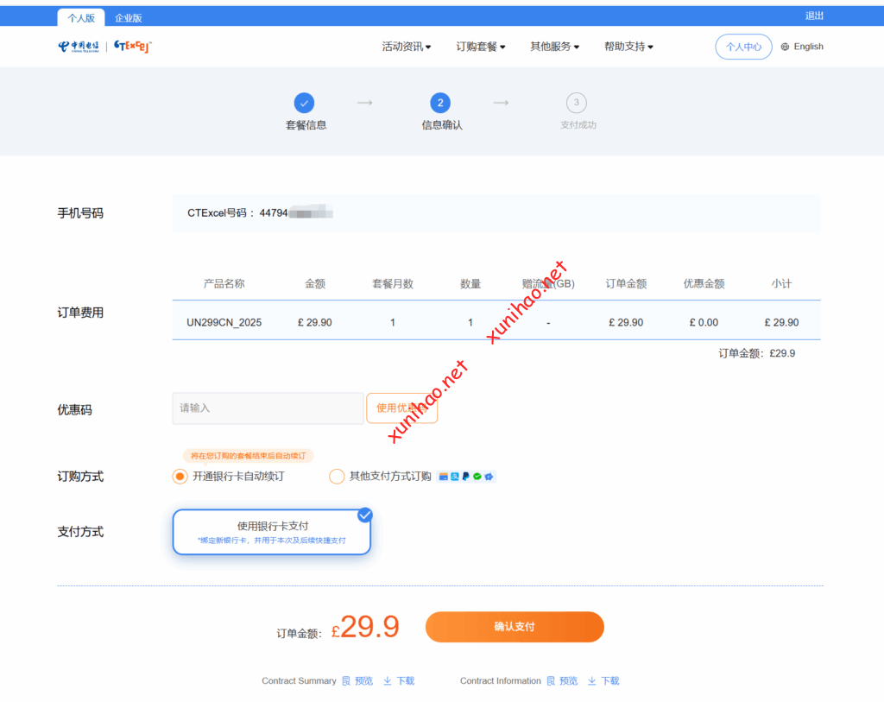This screenshot has height=702, width=884.
Task: Click Contract Information preview icon
Action: [x=551, y=681]
